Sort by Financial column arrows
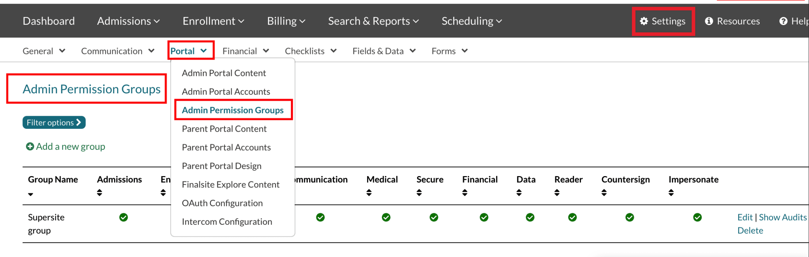This screenshot has height=257, width=809. pyautogui.click(x=465, y=193)
